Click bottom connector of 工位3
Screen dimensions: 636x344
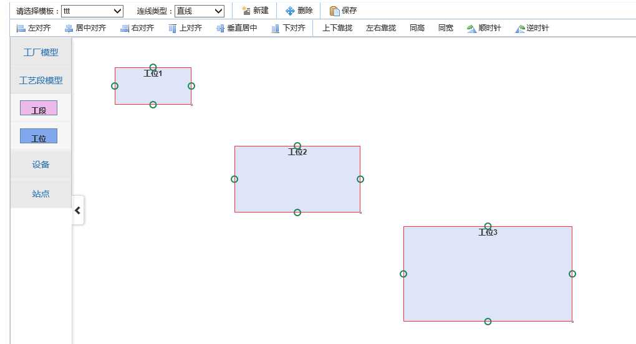click(488, 322)
